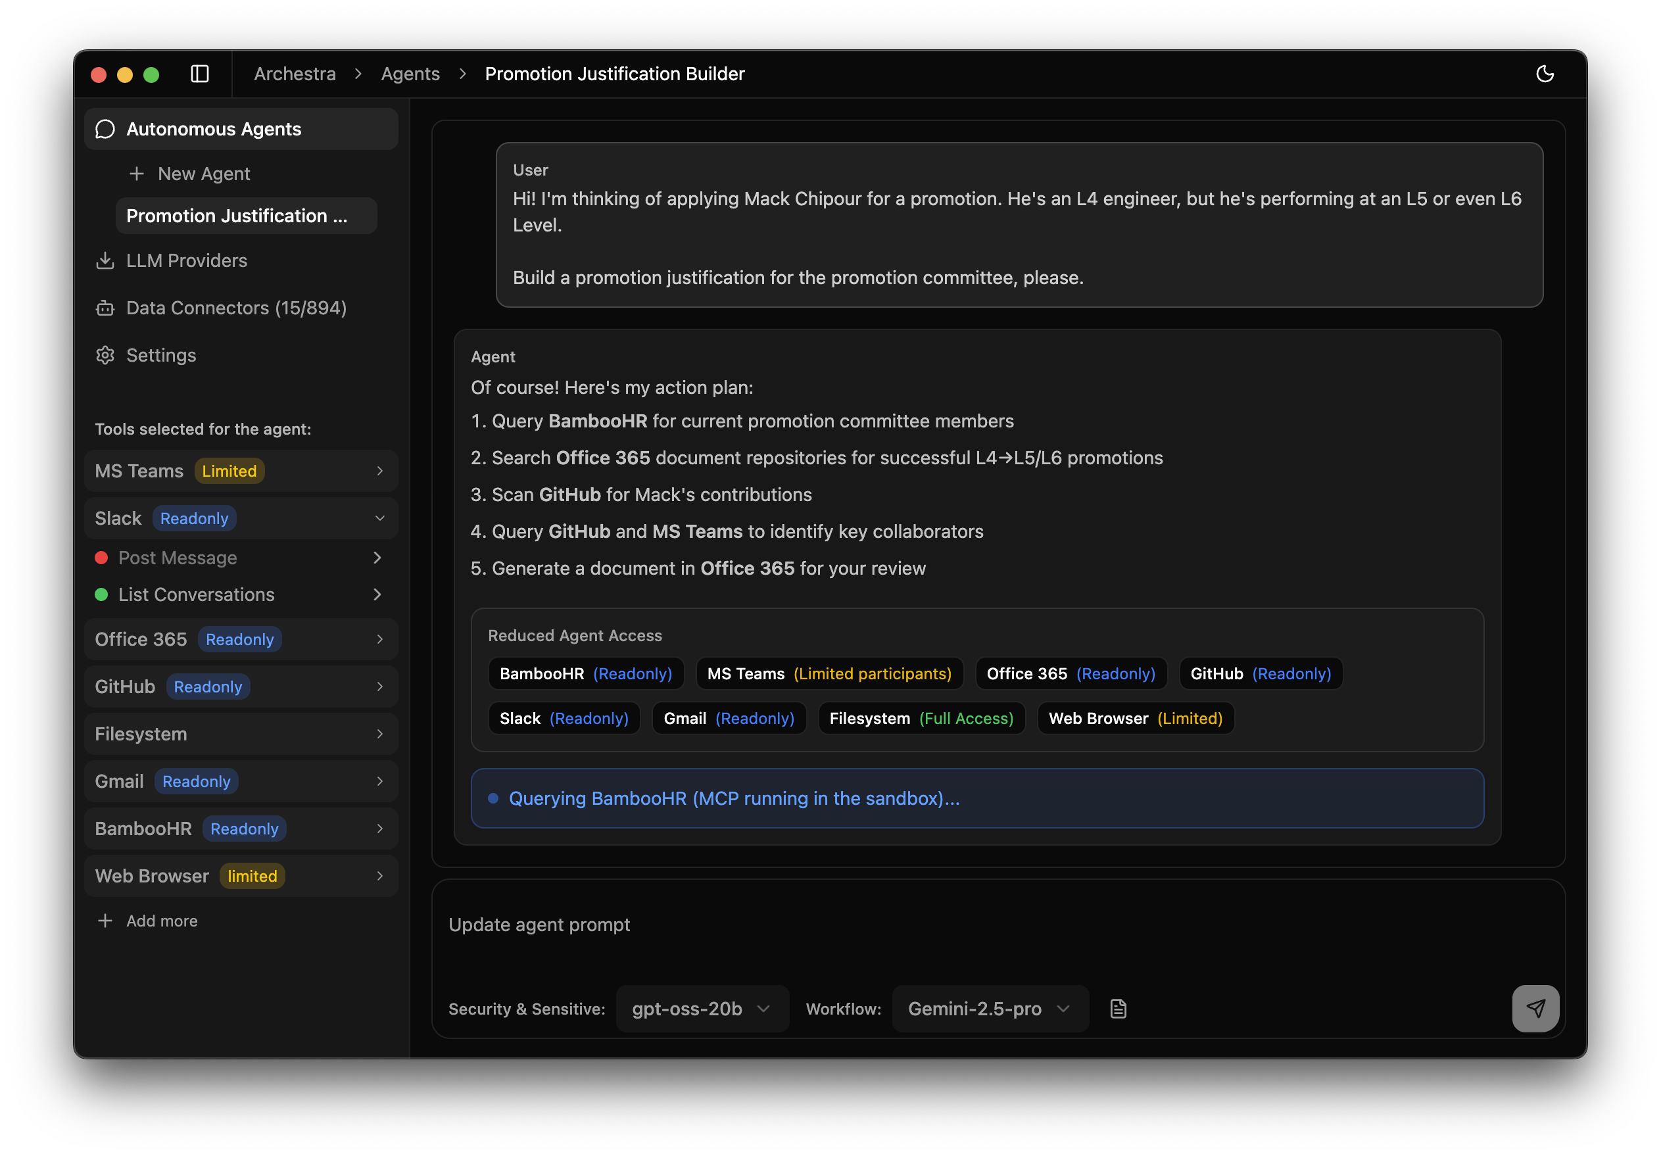This screenshot has height=1156, width=1661.
Task: Click the plus icon next to New Agent
Action: click(136, 174)
